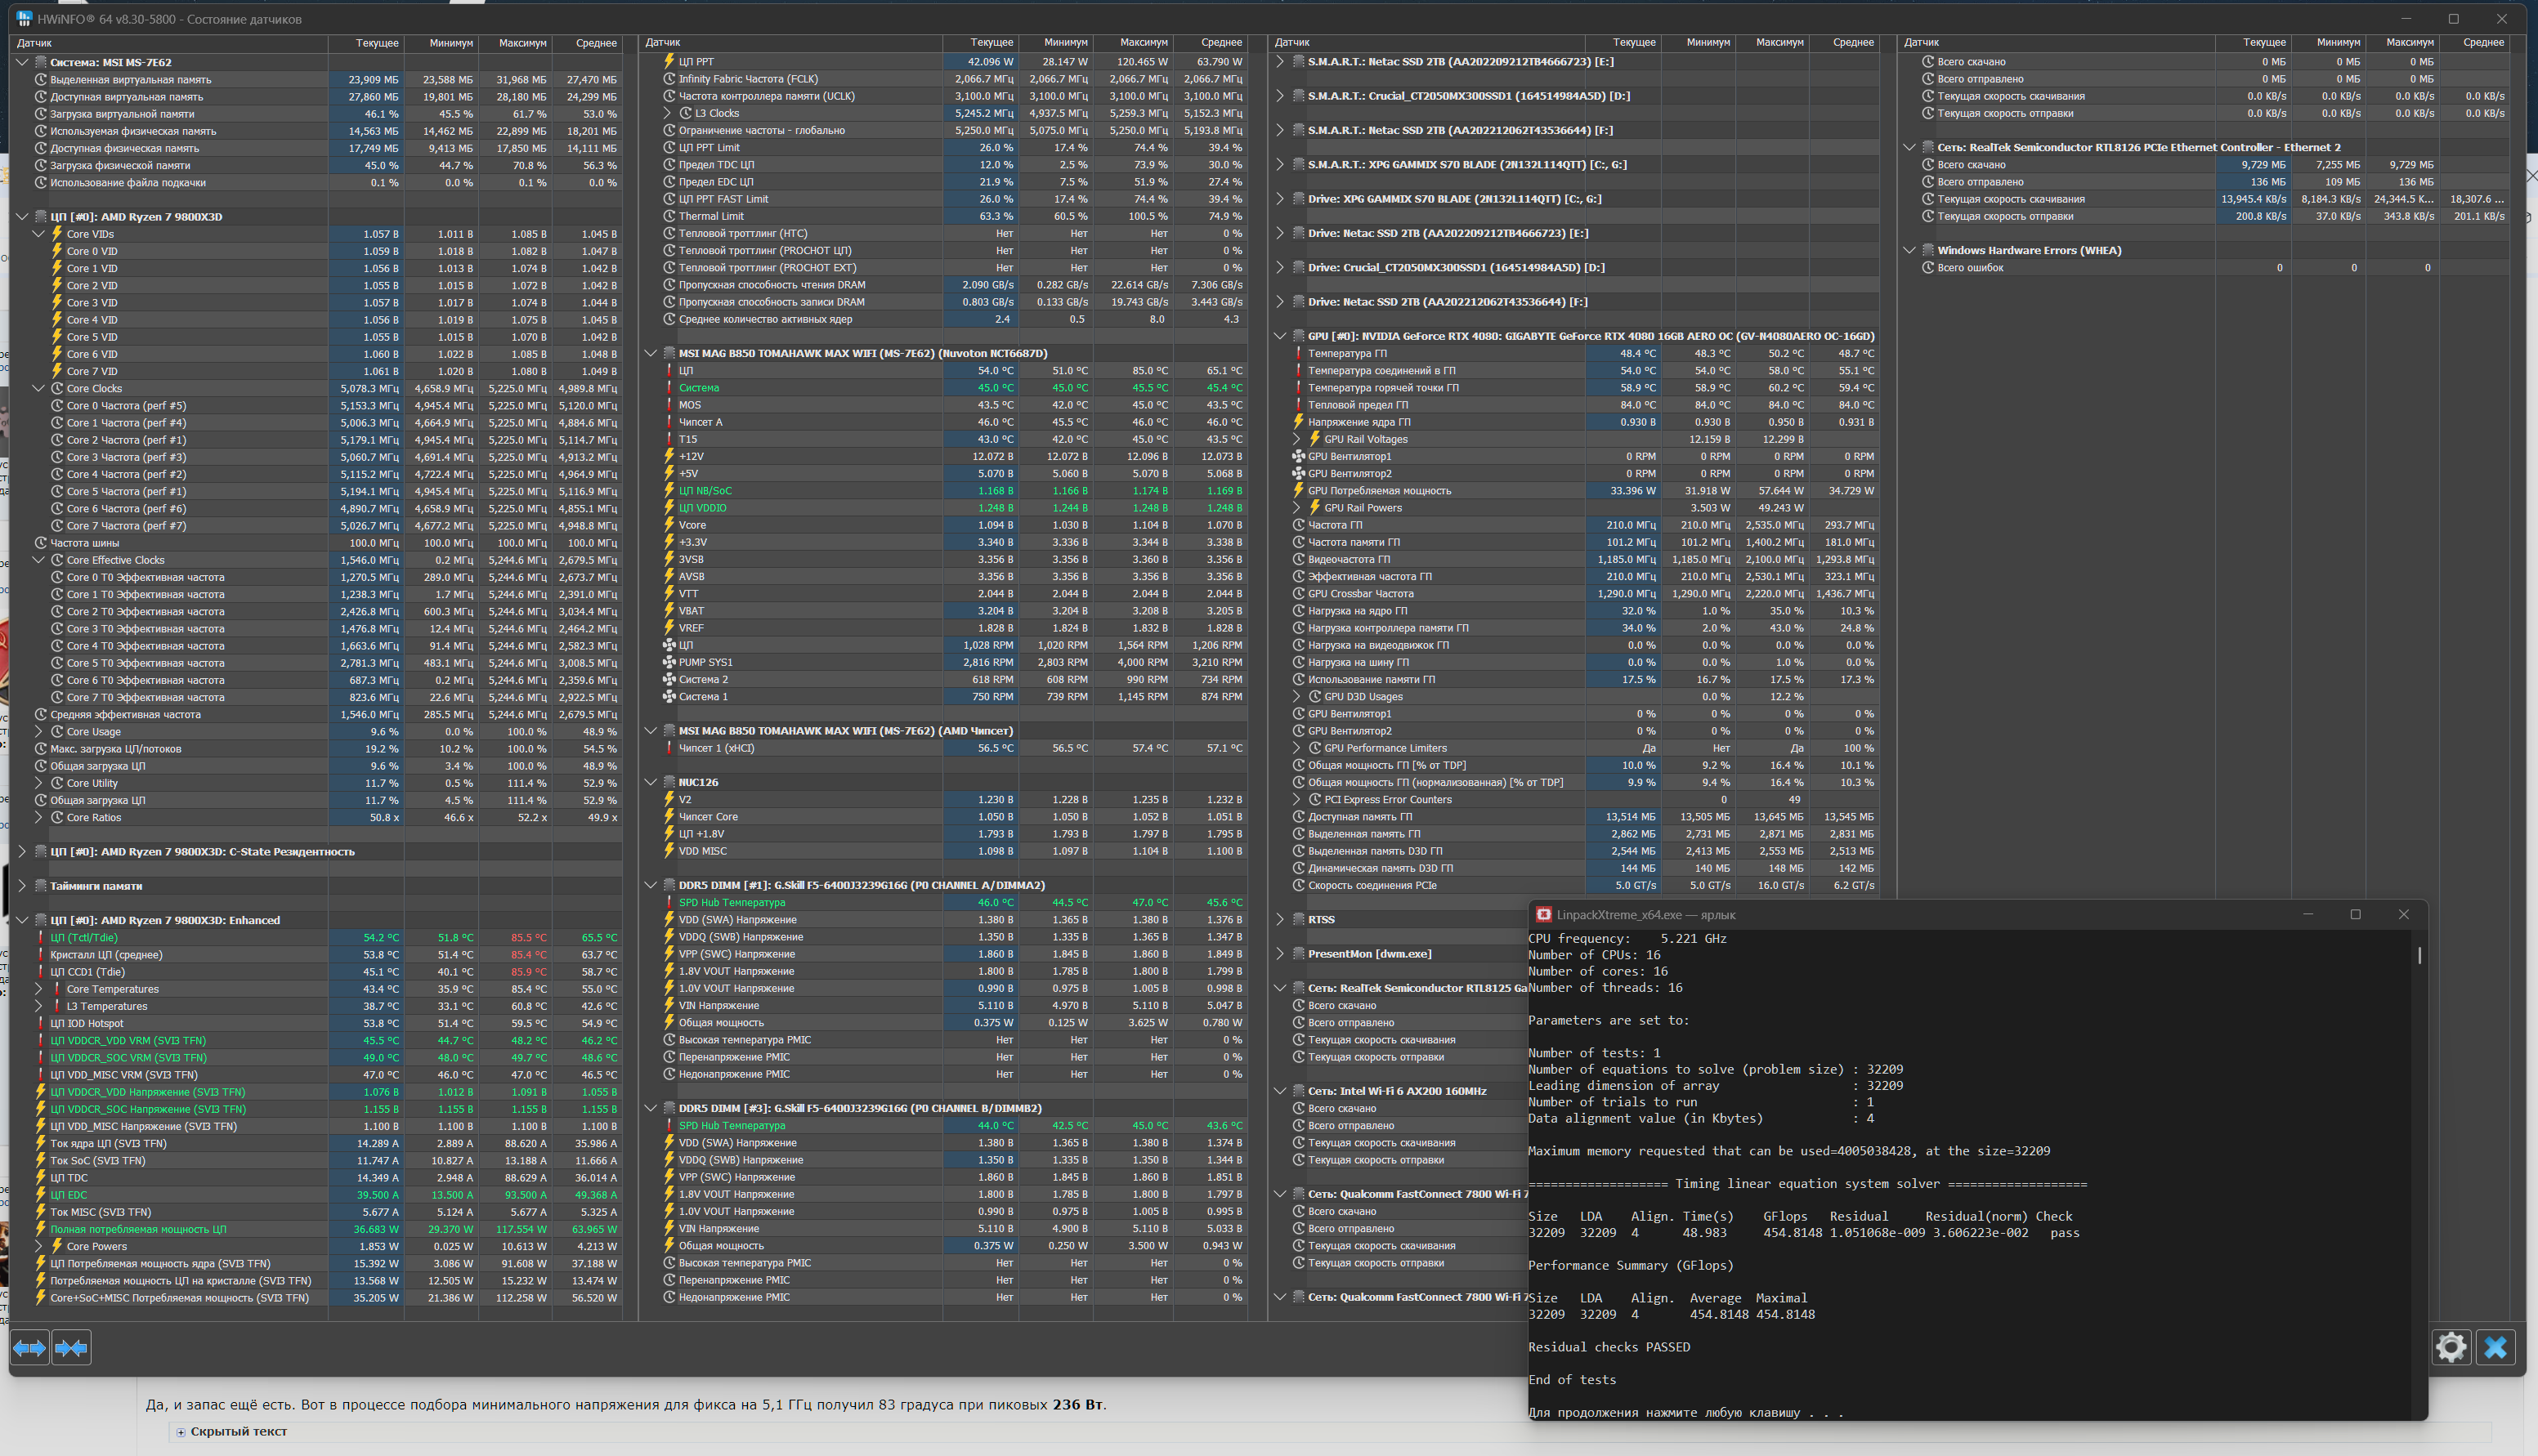Click the PUMP SYS1 fan icon
Viewport: 2538px width, 1456px height.
pyautogui.click(x=669, y=662)
